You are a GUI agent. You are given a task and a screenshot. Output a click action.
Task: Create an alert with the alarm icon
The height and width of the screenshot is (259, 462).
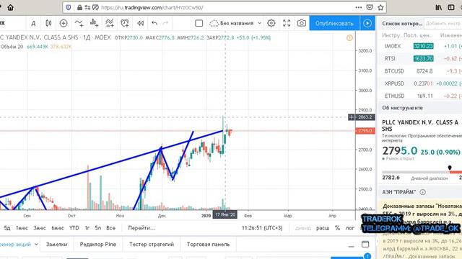click(125, 23)
